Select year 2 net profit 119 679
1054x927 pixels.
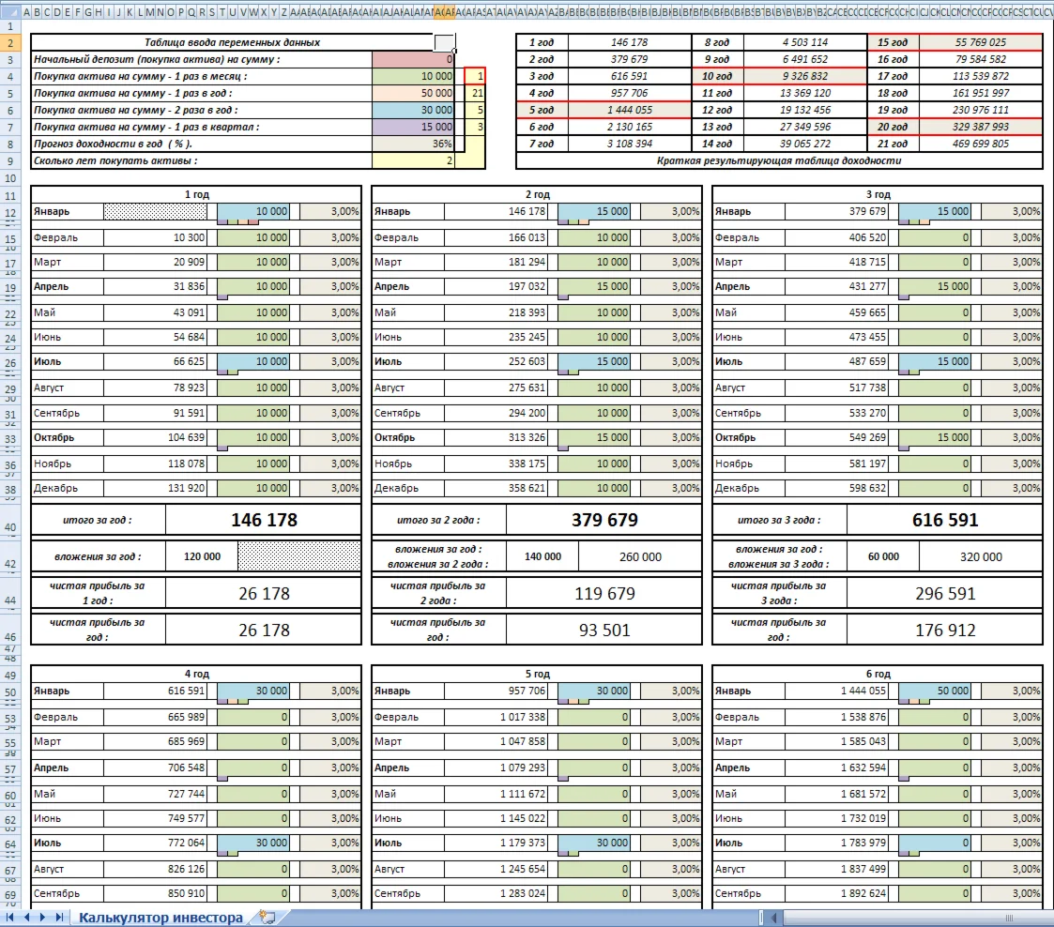(604, 594)
